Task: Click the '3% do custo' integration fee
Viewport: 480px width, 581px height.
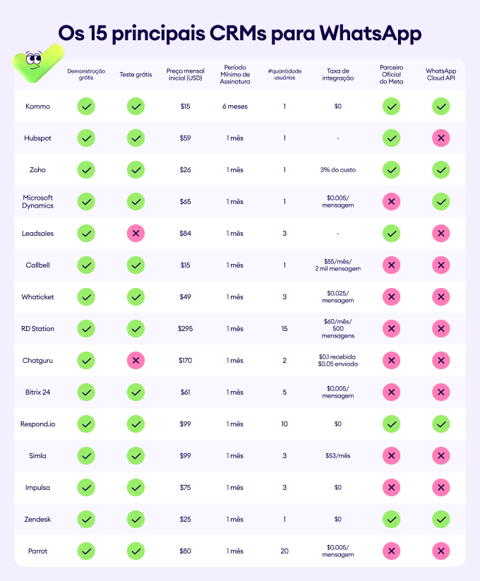Action: click(338, 170)
